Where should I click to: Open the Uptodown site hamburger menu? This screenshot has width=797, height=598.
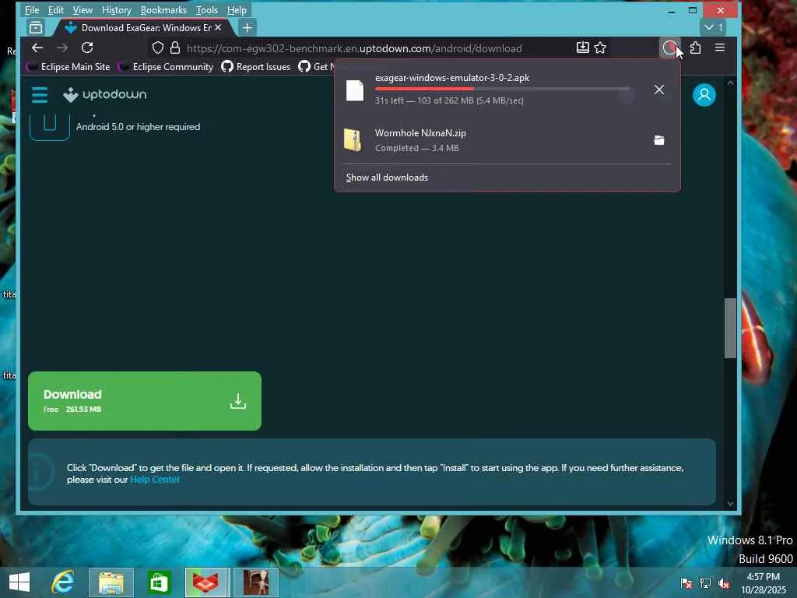pyautogui.click(x=40, y=94)
